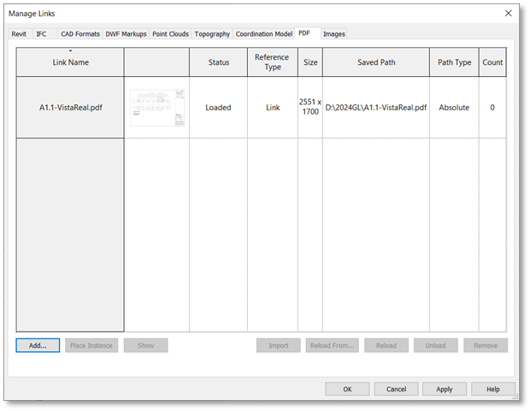Image resolution: width=530 pixels, height=411 pixels.
Task: Select the Coordination Model tab
Action: pos(264,34)
